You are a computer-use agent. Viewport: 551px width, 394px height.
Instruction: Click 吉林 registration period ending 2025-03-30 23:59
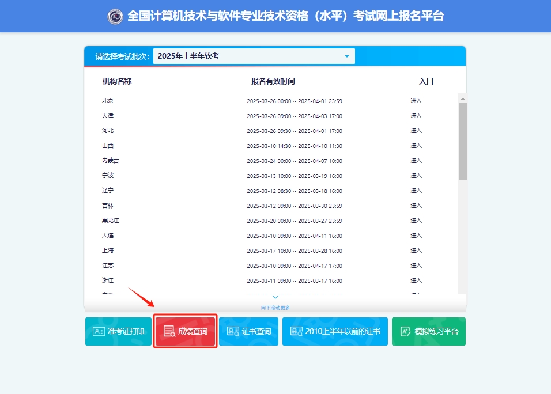point(295,206)
